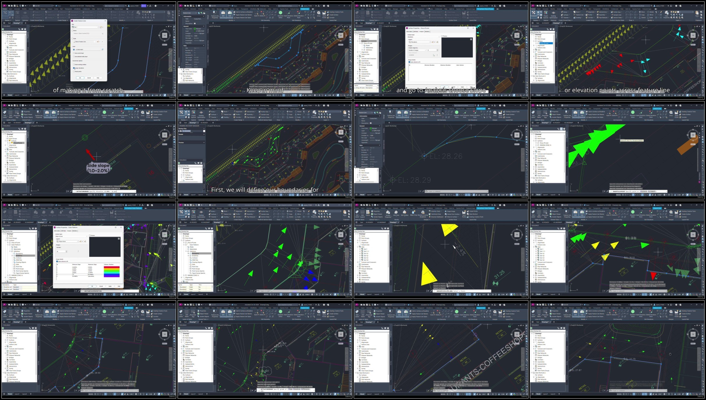Viewport: 706px width, 400px height.
Task: Click OK in Create Feature Lines dialog
Action: (x=80, y=78)
